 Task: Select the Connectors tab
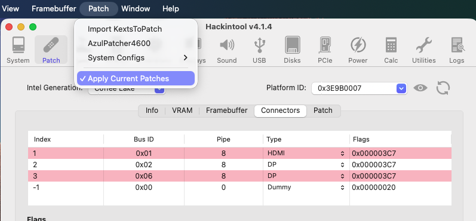[x=280, y=111]
